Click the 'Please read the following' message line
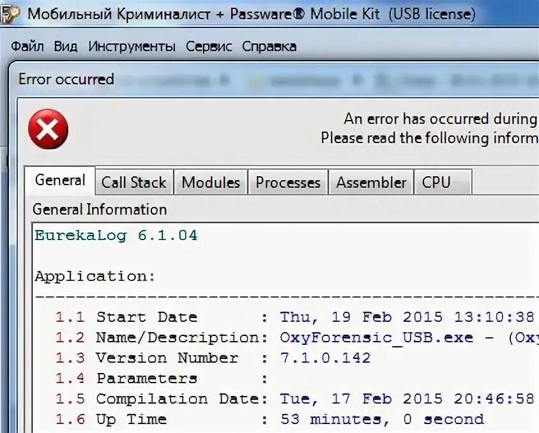This screenshot has width=539, height=433. [430, 138]
